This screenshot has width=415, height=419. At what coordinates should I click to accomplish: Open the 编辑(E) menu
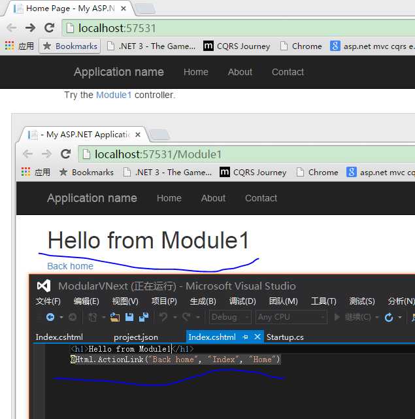[86, 301]
